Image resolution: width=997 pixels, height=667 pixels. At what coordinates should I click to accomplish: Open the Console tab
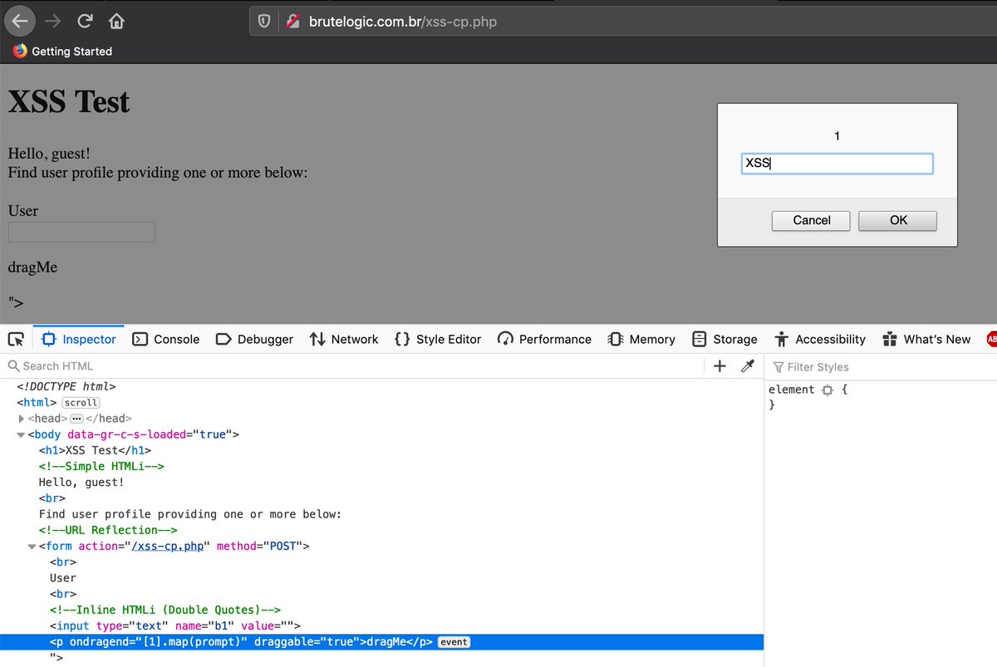tap(166, 339)
